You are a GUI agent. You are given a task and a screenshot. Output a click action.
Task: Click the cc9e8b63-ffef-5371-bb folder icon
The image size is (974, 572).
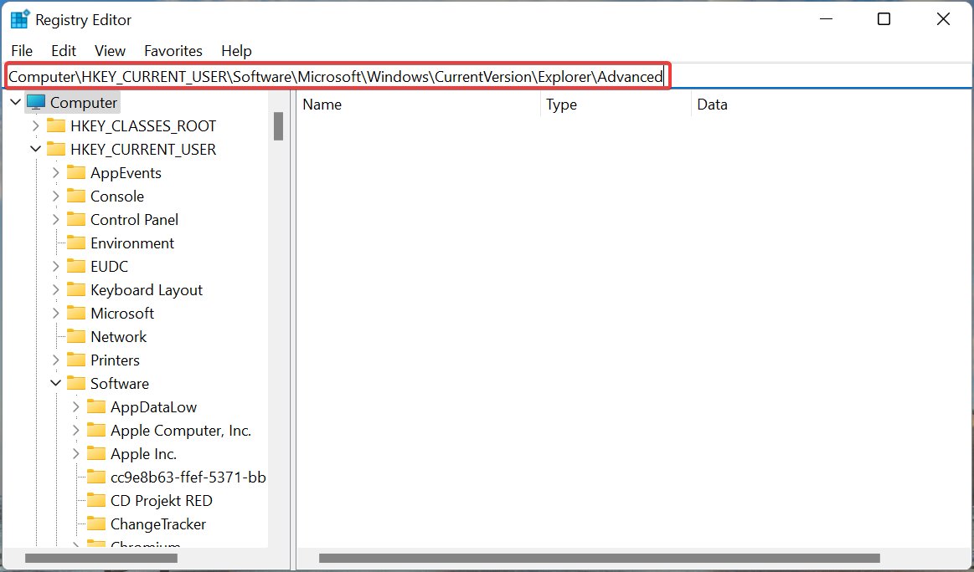[x=96, y=477]
